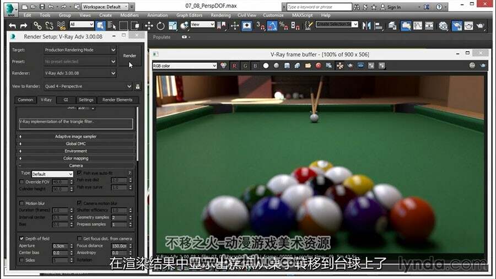The image size is (496, 279).
Task: Toggle the Fish eye auto-fit checkbox
Action: [x=79, y=173]
